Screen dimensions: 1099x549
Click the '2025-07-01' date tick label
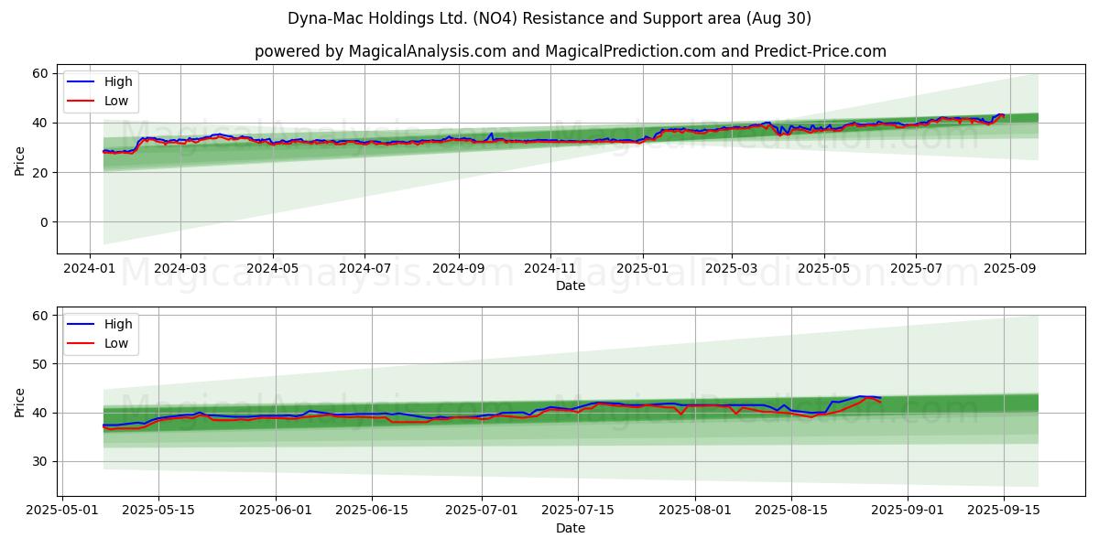tap(482, 511)
